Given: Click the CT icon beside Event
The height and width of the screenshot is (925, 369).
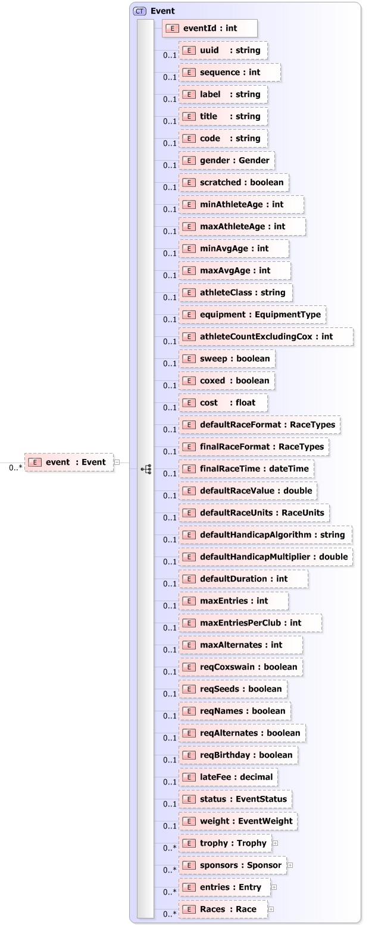Looking at the screenshot, I should click(x=140, y=11).
